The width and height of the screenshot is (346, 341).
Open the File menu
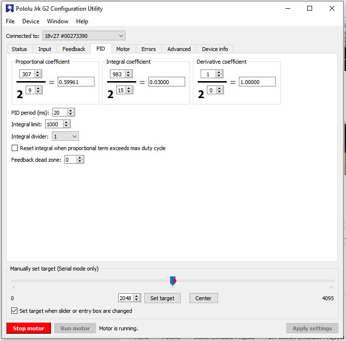pos(10,21)
